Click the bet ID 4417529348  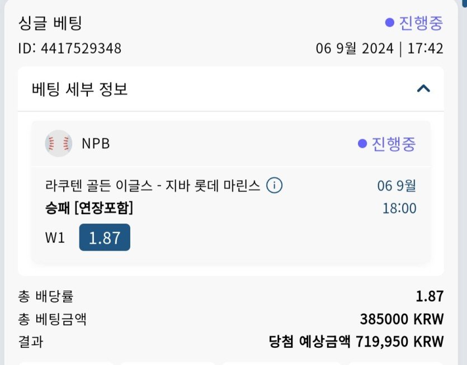(70, 49)
